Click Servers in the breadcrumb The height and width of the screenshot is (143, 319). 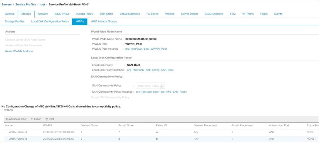pos(6,4)
